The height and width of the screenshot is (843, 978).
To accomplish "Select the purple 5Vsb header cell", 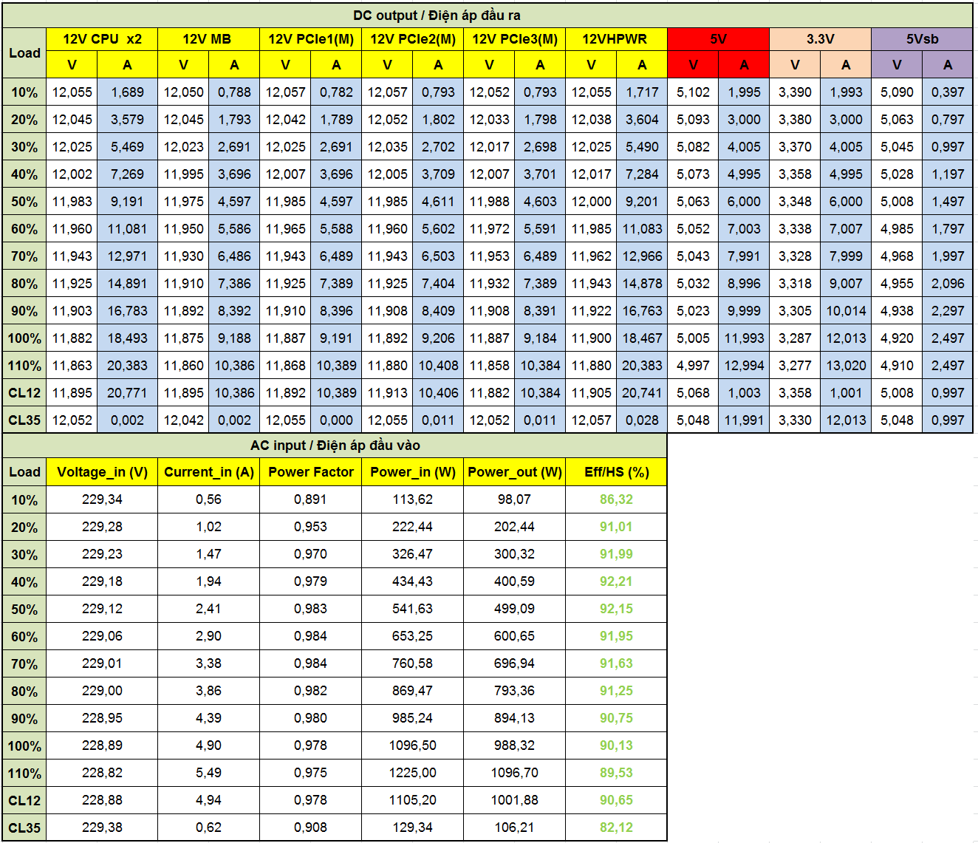I will coord(922,39).
